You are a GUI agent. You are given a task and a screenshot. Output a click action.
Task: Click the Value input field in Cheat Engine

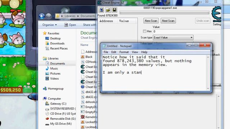pos(187,32)
